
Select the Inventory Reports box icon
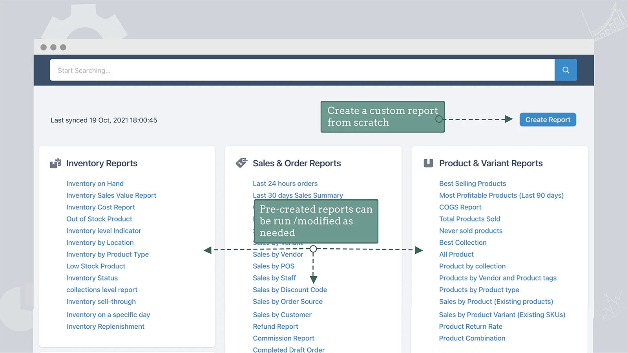click(55, 163)
